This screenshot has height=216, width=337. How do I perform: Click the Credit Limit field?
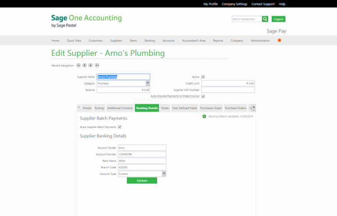(x=228, y=83)
